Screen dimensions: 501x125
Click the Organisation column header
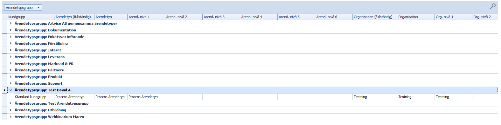416,17
